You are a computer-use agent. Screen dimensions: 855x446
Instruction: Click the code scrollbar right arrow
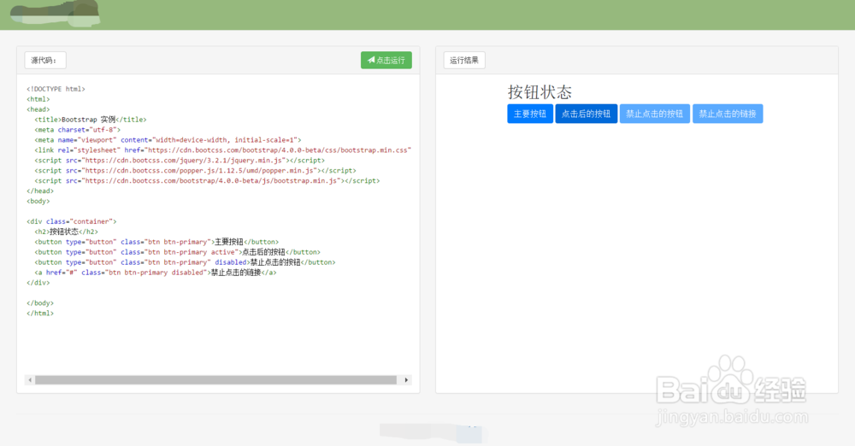point(406,380)
